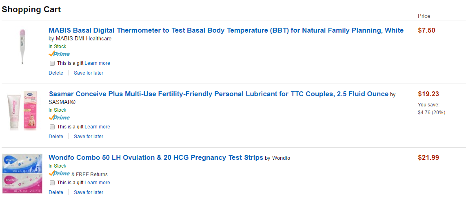The width and height of the screenshot is (466, 201).
Task: Delete the Wondfo test strips from cart
Action: (56, 192)
